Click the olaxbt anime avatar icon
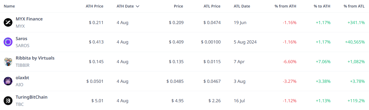 [8, 81]
